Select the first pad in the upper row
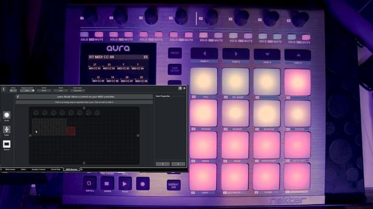 [36, 122]
